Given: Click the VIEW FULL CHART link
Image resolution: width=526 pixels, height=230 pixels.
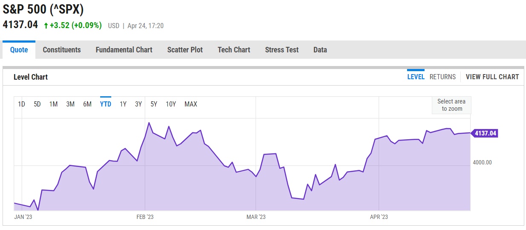Looking at the screenshot, I should pos(492,77).
